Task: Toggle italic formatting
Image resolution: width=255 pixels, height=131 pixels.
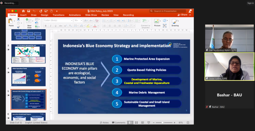Action: point(51,26)
